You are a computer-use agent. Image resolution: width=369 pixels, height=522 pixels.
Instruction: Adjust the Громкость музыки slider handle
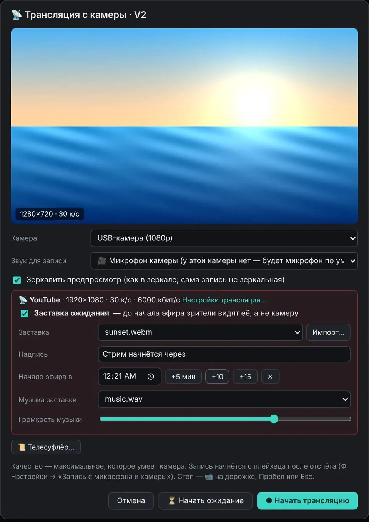point(274,419)
